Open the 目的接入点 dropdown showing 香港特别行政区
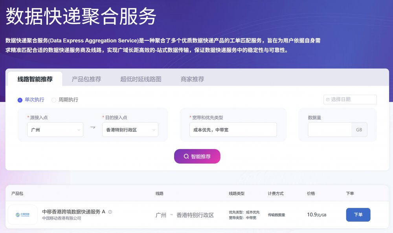The height and width of the screenshot is (233, 393). 130,129
